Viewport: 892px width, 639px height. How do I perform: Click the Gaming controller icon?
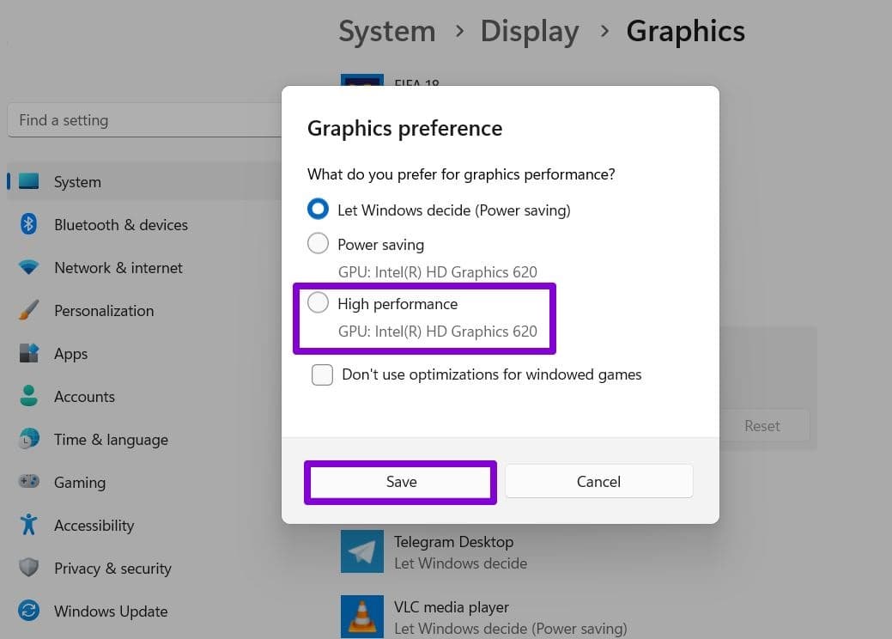[x=29, y=483]
